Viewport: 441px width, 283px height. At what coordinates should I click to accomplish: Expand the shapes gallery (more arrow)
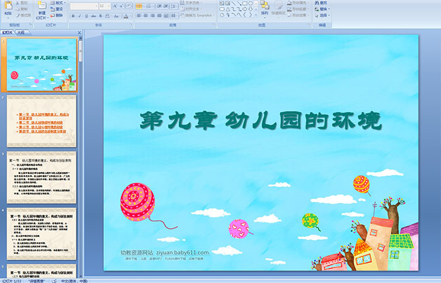point(256,14)
